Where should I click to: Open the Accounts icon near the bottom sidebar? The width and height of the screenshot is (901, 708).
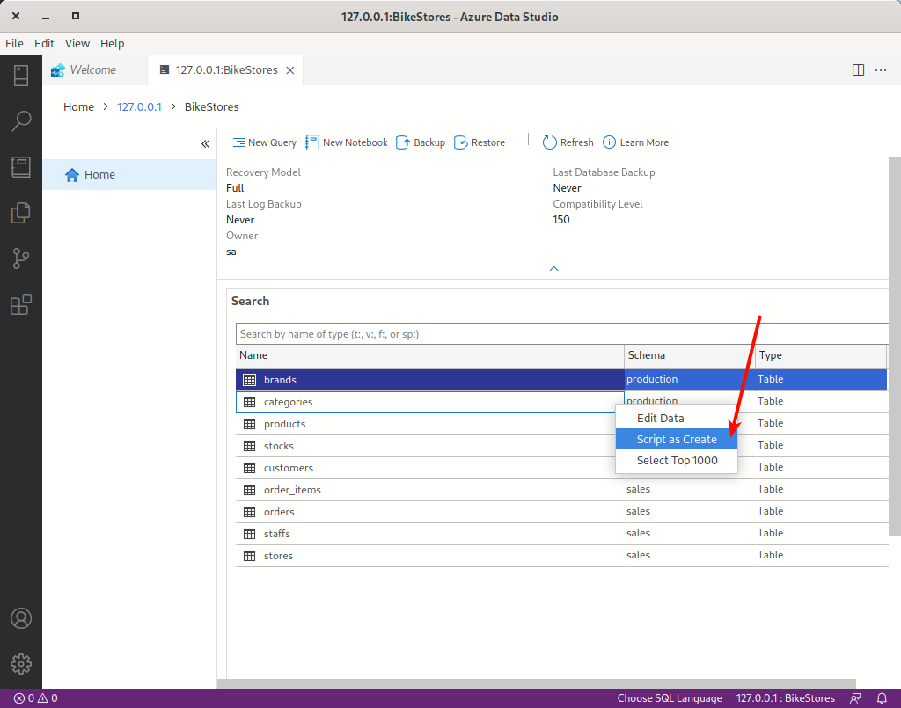pos(21,618)
